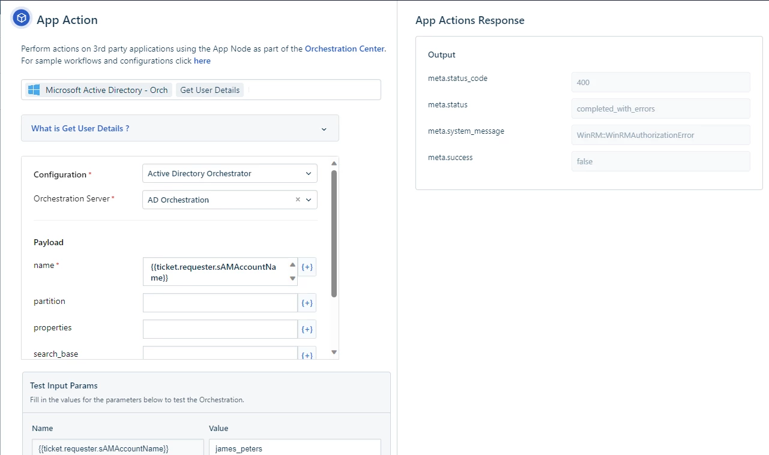Click the App Action cube icon
This screenshot has height=455, width=769.
tap(22, 19)
